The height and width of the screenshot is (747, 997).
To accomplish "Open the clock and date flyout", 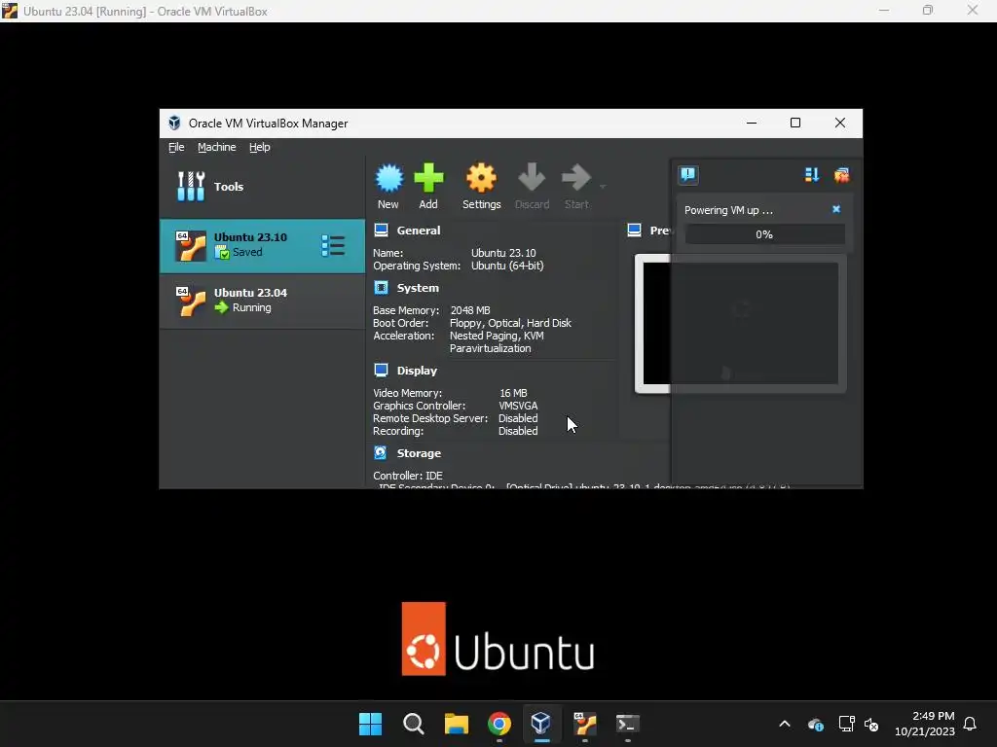I will (x=925, y=724).
